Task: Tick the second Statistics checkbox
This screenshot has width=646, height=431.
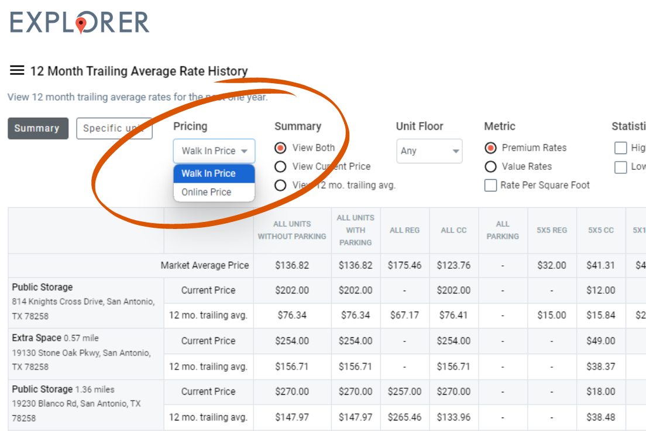Action: click(621, 167)
